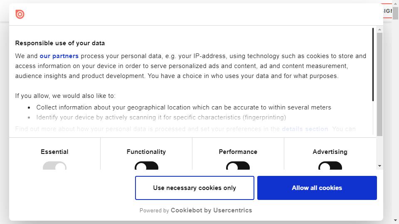The width and height of the screenshot is (399, 224).
Task: Click the consent text's inner scroll bar
Action: click(373, 64)
